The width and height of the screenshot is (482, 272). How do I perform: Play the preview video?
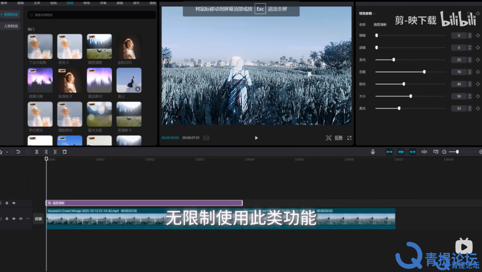click(257, 138)
